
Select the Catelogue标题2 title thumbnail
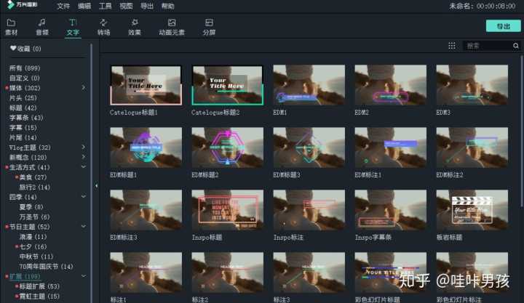pyautogui.click(x=228, y=86)
